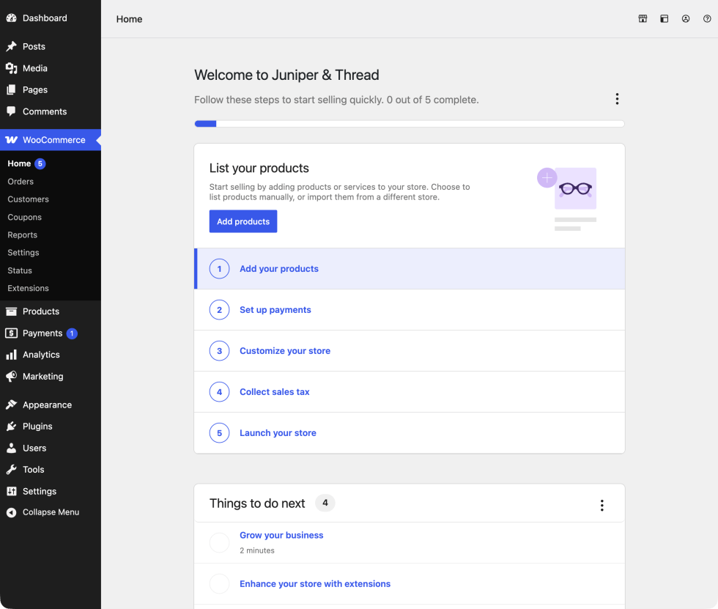Click the Media library icon
This screenshot has width=718, height=609.
pyautogui.click(x=12, y=68)
